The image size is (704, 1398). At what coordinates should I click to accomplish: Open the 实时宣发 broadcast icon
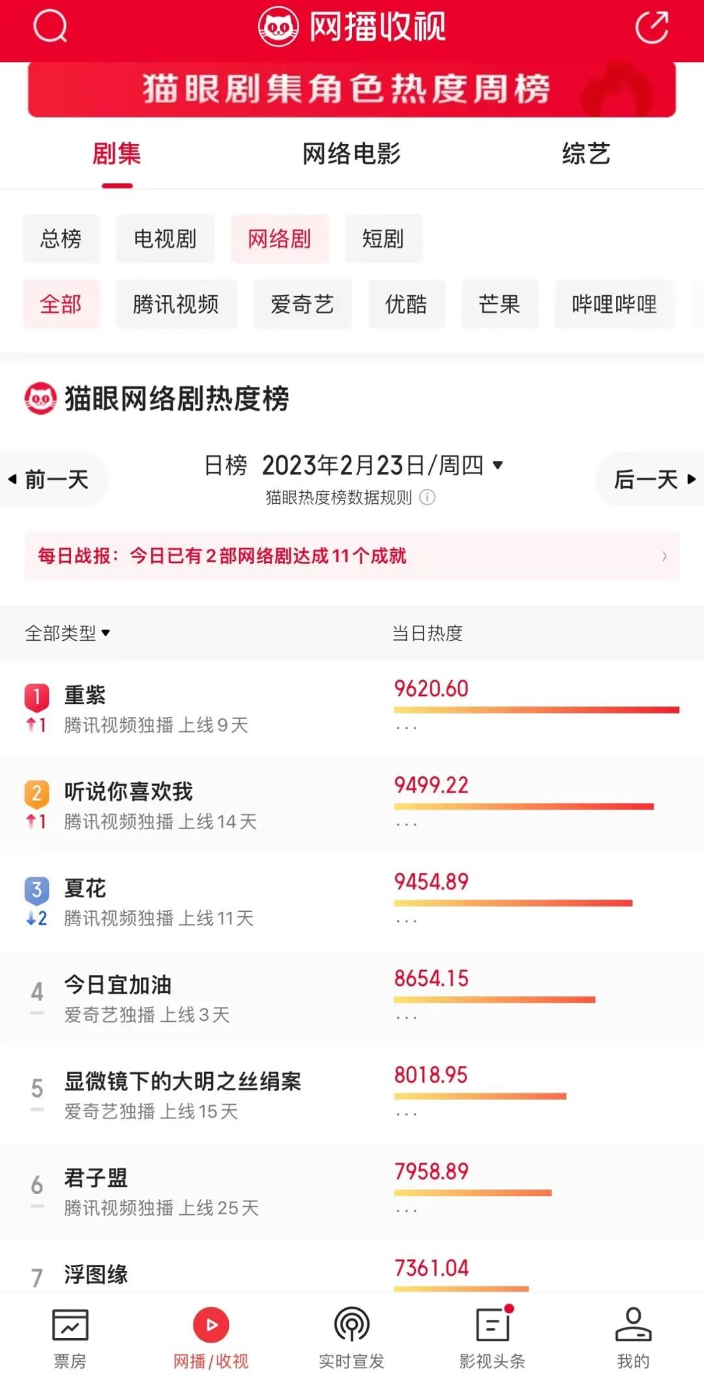(x=351, y=1325)
